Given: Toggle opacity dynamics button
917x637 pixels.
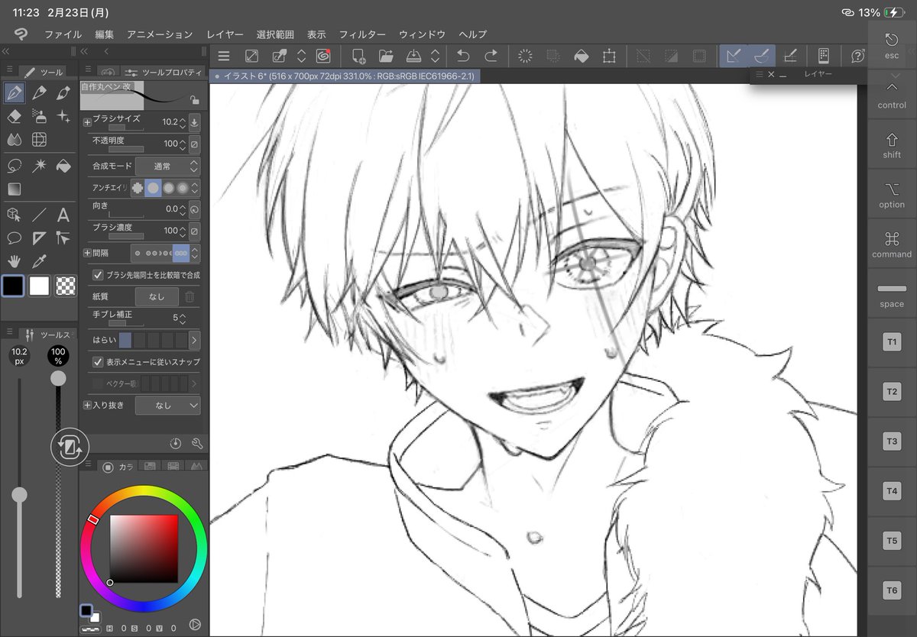Looking at the screenshot, I should 194,144.
